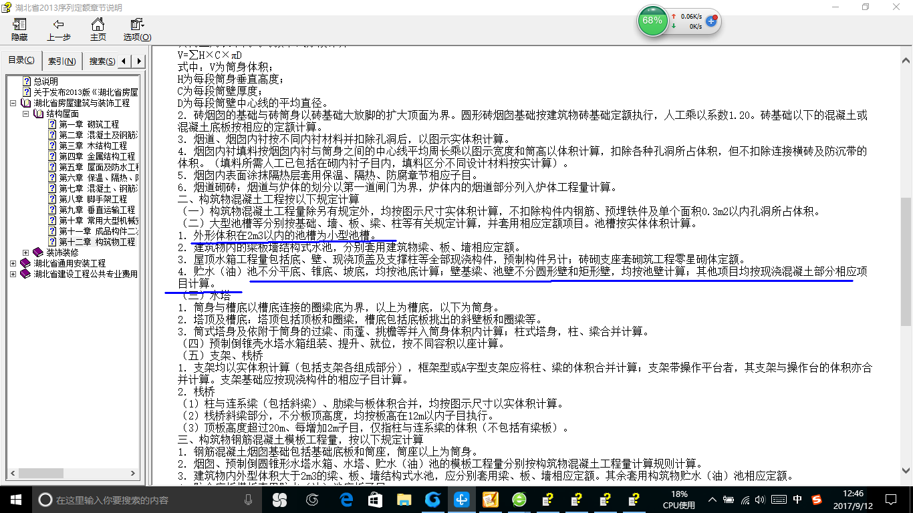Viewport: 913px width, 513px height.
Task: Expand the 装饰装修 tree node
Action: pos(25,252)
